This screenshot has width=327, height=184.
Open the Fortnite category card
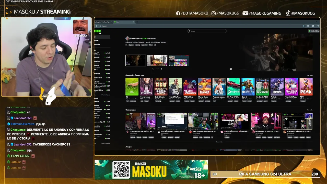pos(277,87)
